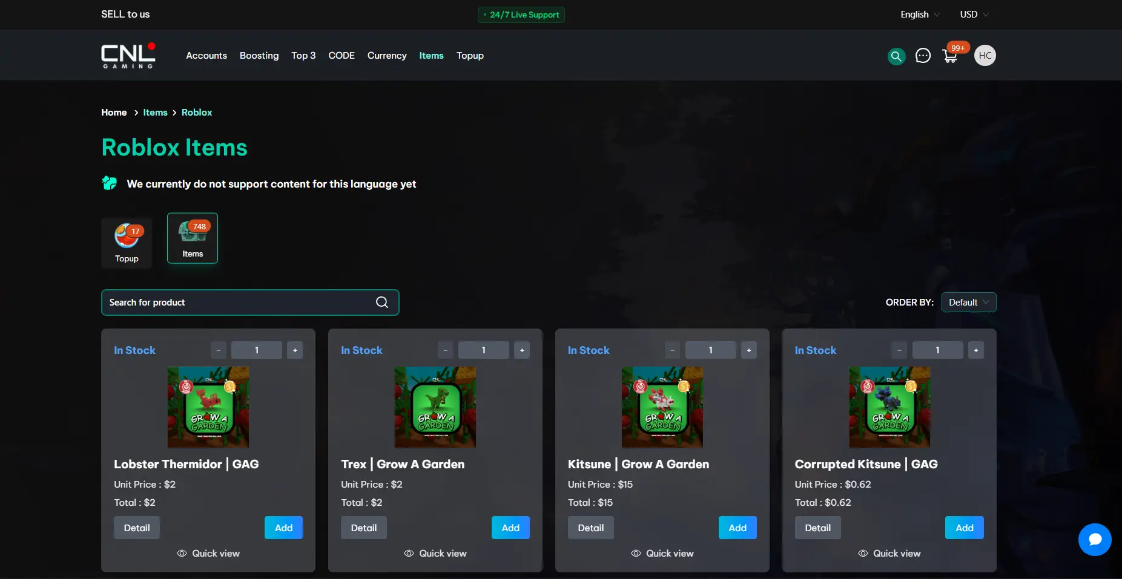
Task: Add Corrupted Kitsune to cart
Action: pyautogui.click(x=965, y=528)
